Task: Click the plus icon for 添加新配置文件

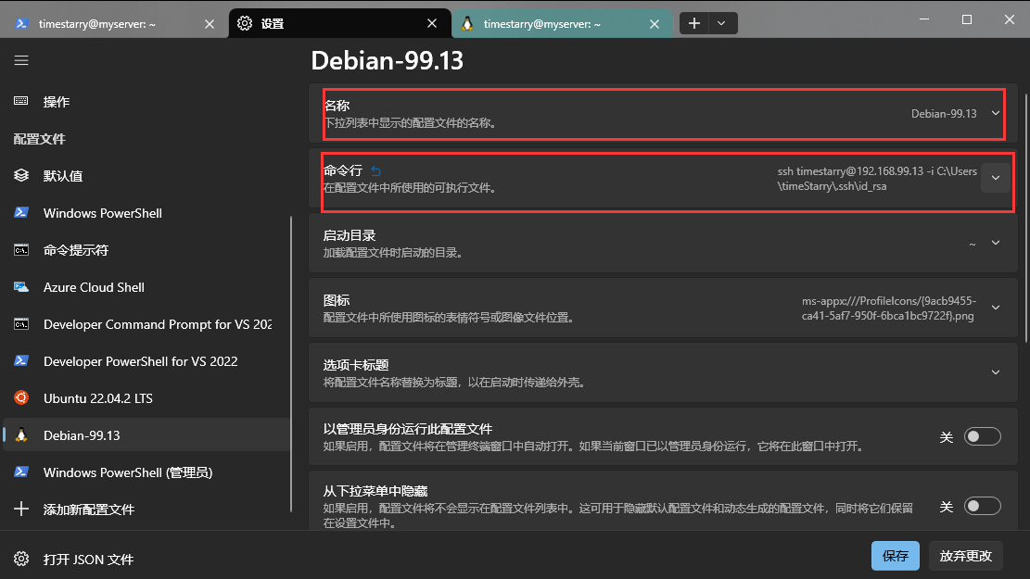Action: click(21, 509)
